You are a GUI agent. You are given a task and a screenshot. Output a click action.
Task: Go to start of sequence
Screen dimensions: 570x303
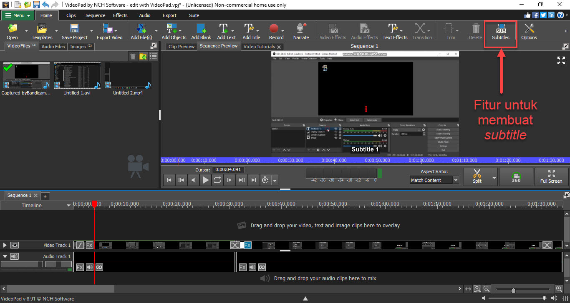pyautogui.click(x=169, y=180)
